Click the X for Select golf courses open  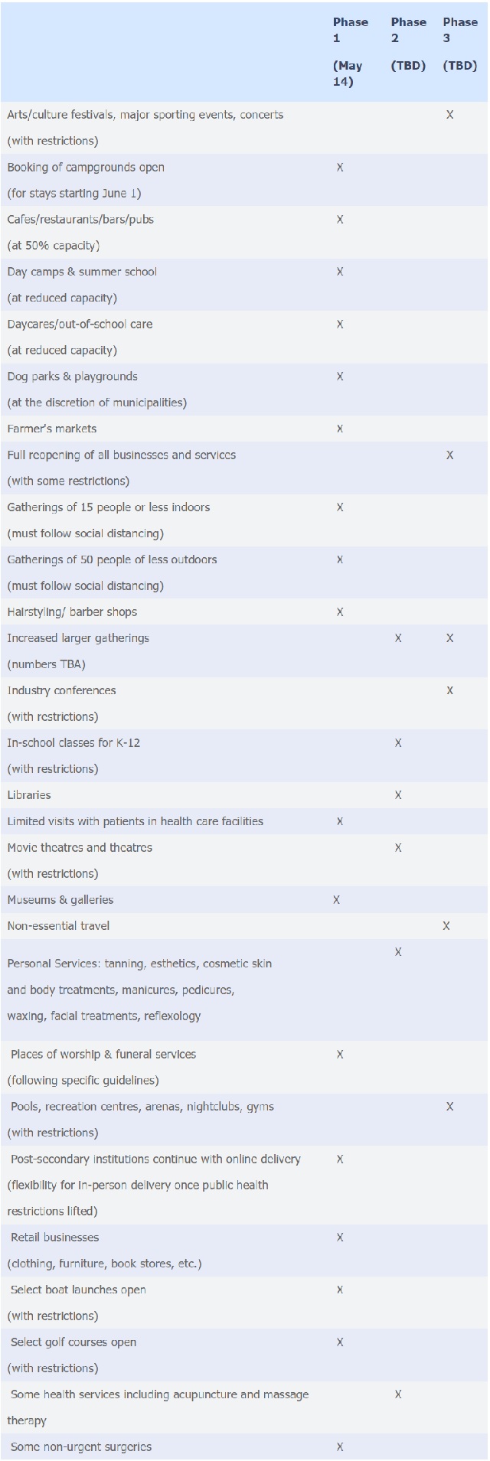coord(340,1342)
